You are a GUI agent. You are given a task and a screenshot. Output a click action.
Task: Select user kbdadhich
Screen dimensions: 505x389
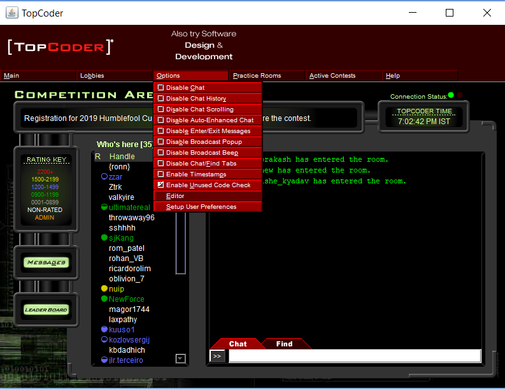click(x=127, y=350)
